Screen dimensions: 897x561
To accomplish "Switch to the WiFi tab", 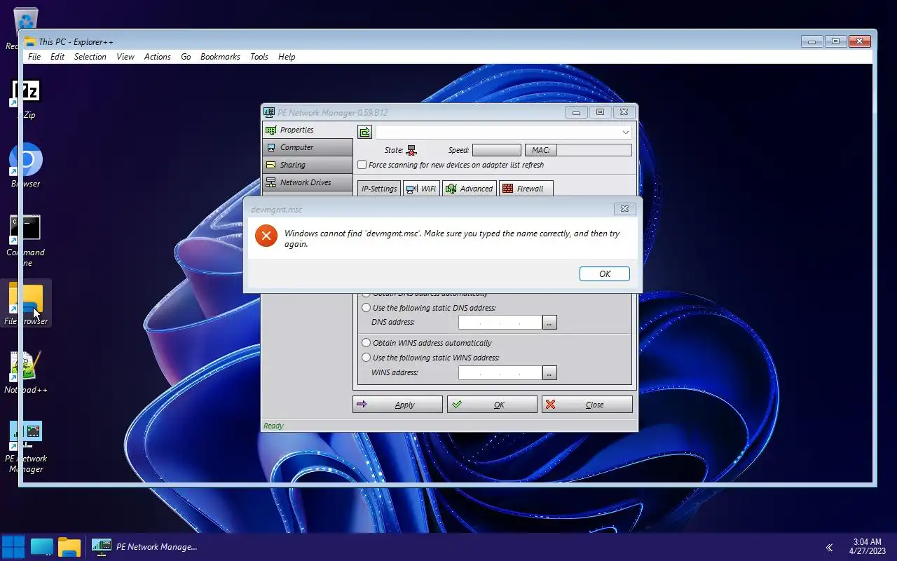I will tap(421, 189).
